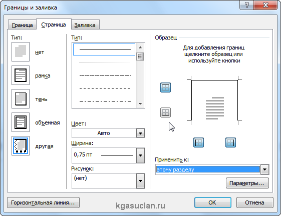Image resolution: width=281 pixels, height=216 pixels.
Task: Open the Применить к dropdown arrow
Action: pos(264,169)
